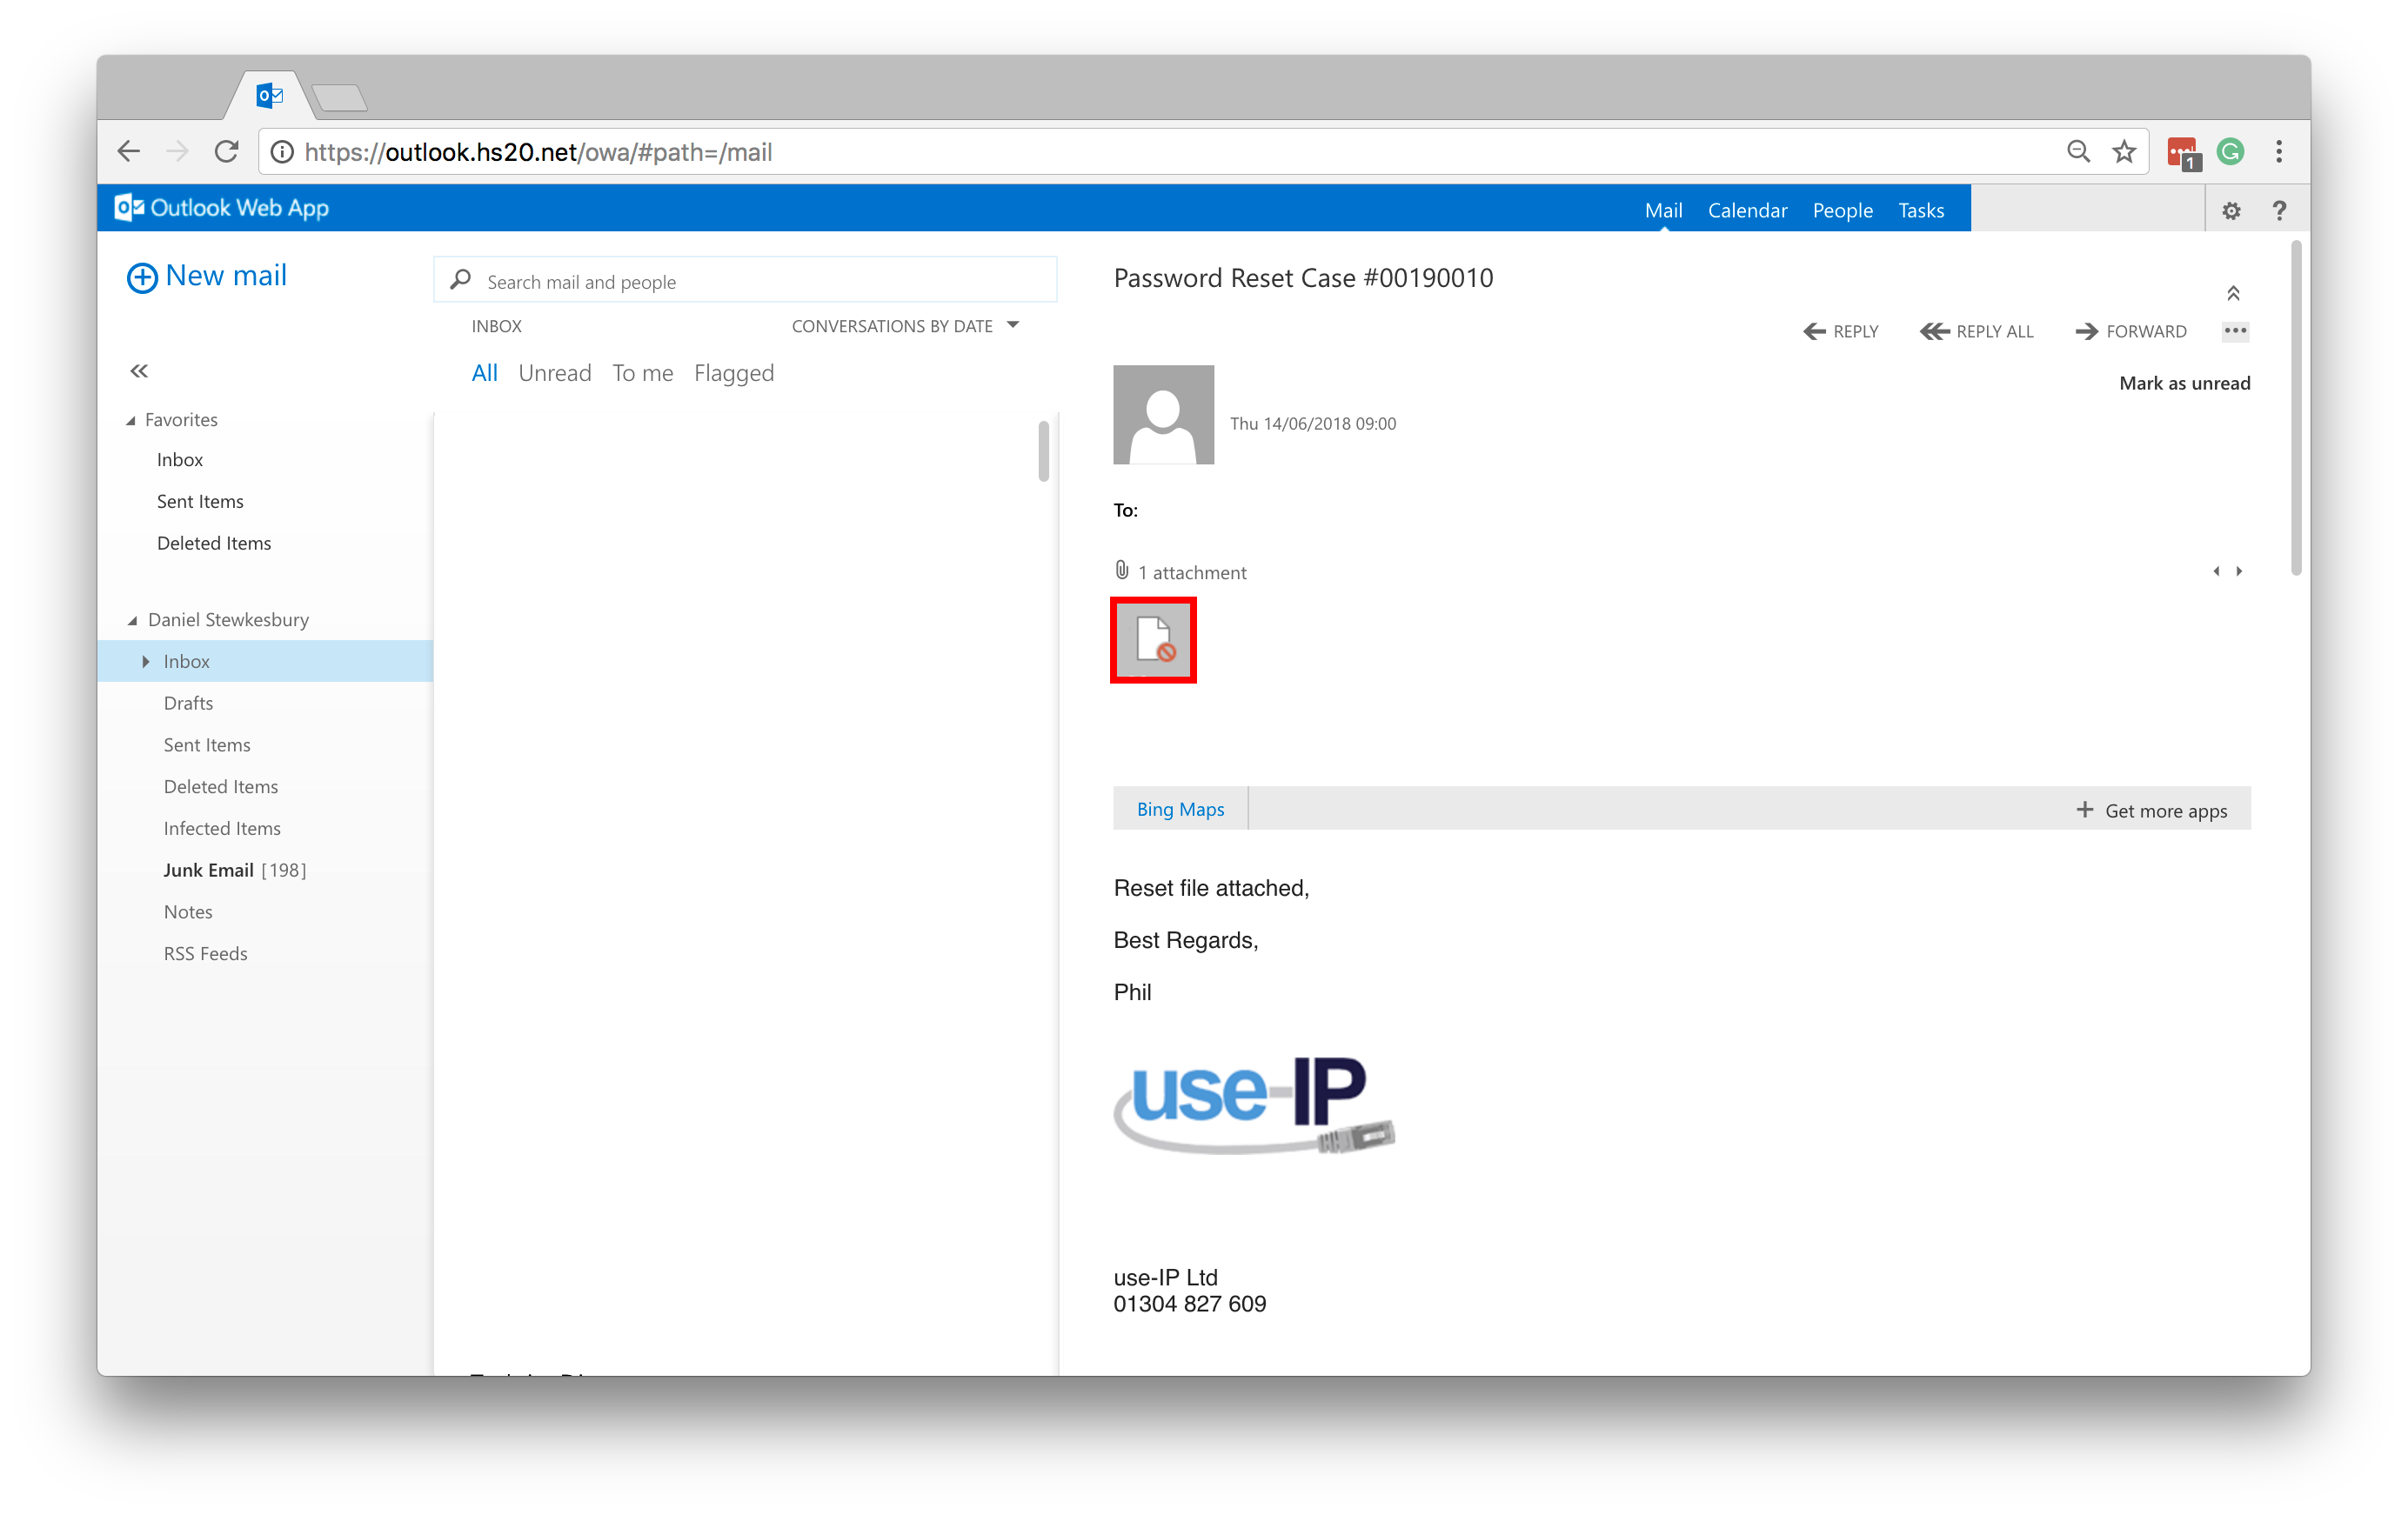
Task: Click the attachment file icon
Action: (1152, 639)
